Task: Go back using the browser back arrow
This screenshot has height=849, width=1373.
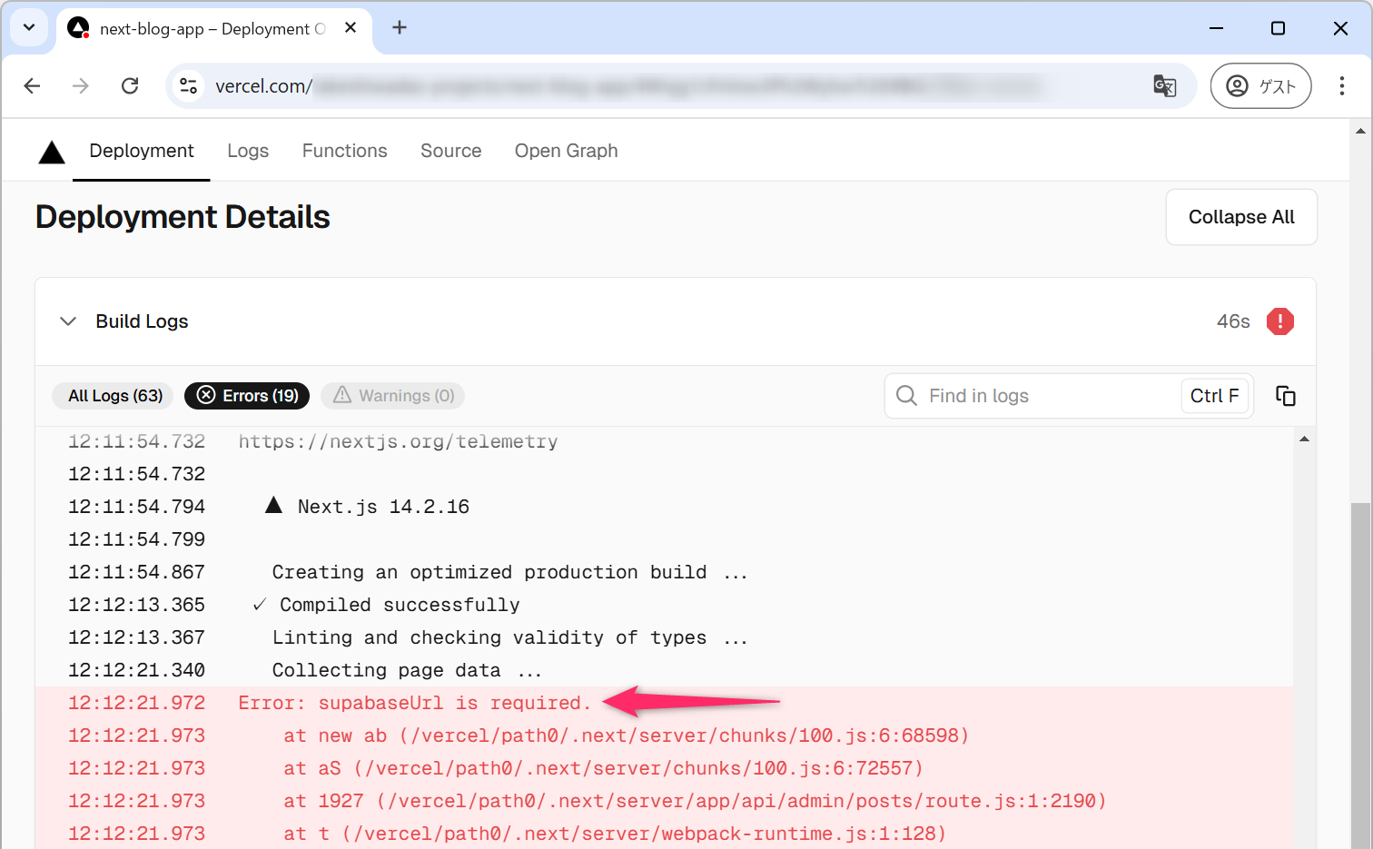Action: [33, 86]
